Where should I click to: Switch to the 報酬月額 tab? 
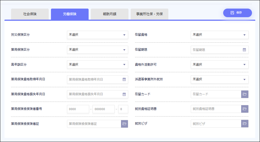pos(109,14)
